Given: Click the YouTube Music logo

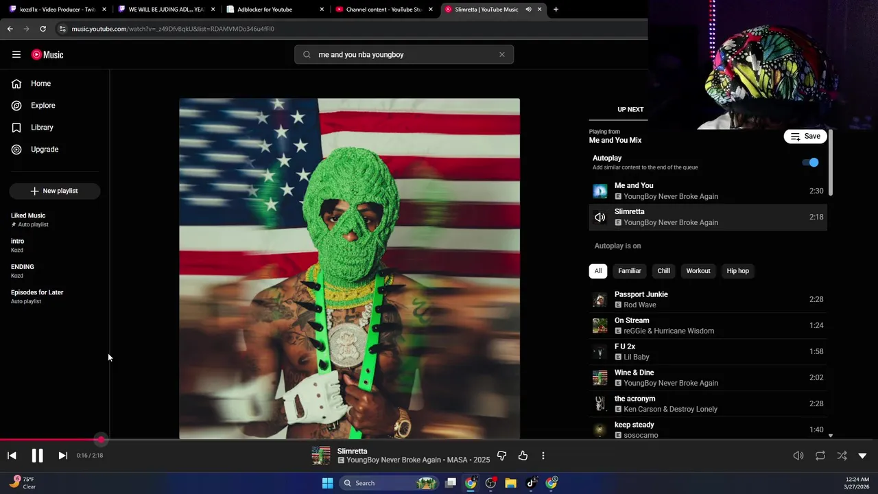Looking at the screenshot, I should (47, 55).
